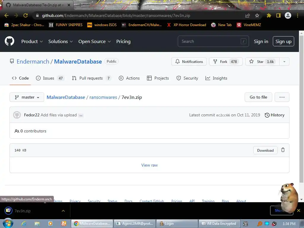Click the GitHub logo icon
The height and width of the screenshot is (228, 304).
(9, 41)
